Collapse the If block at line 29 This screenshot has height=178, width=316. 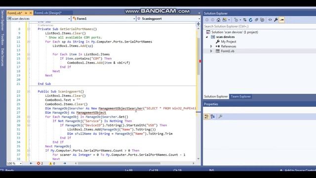29,121
